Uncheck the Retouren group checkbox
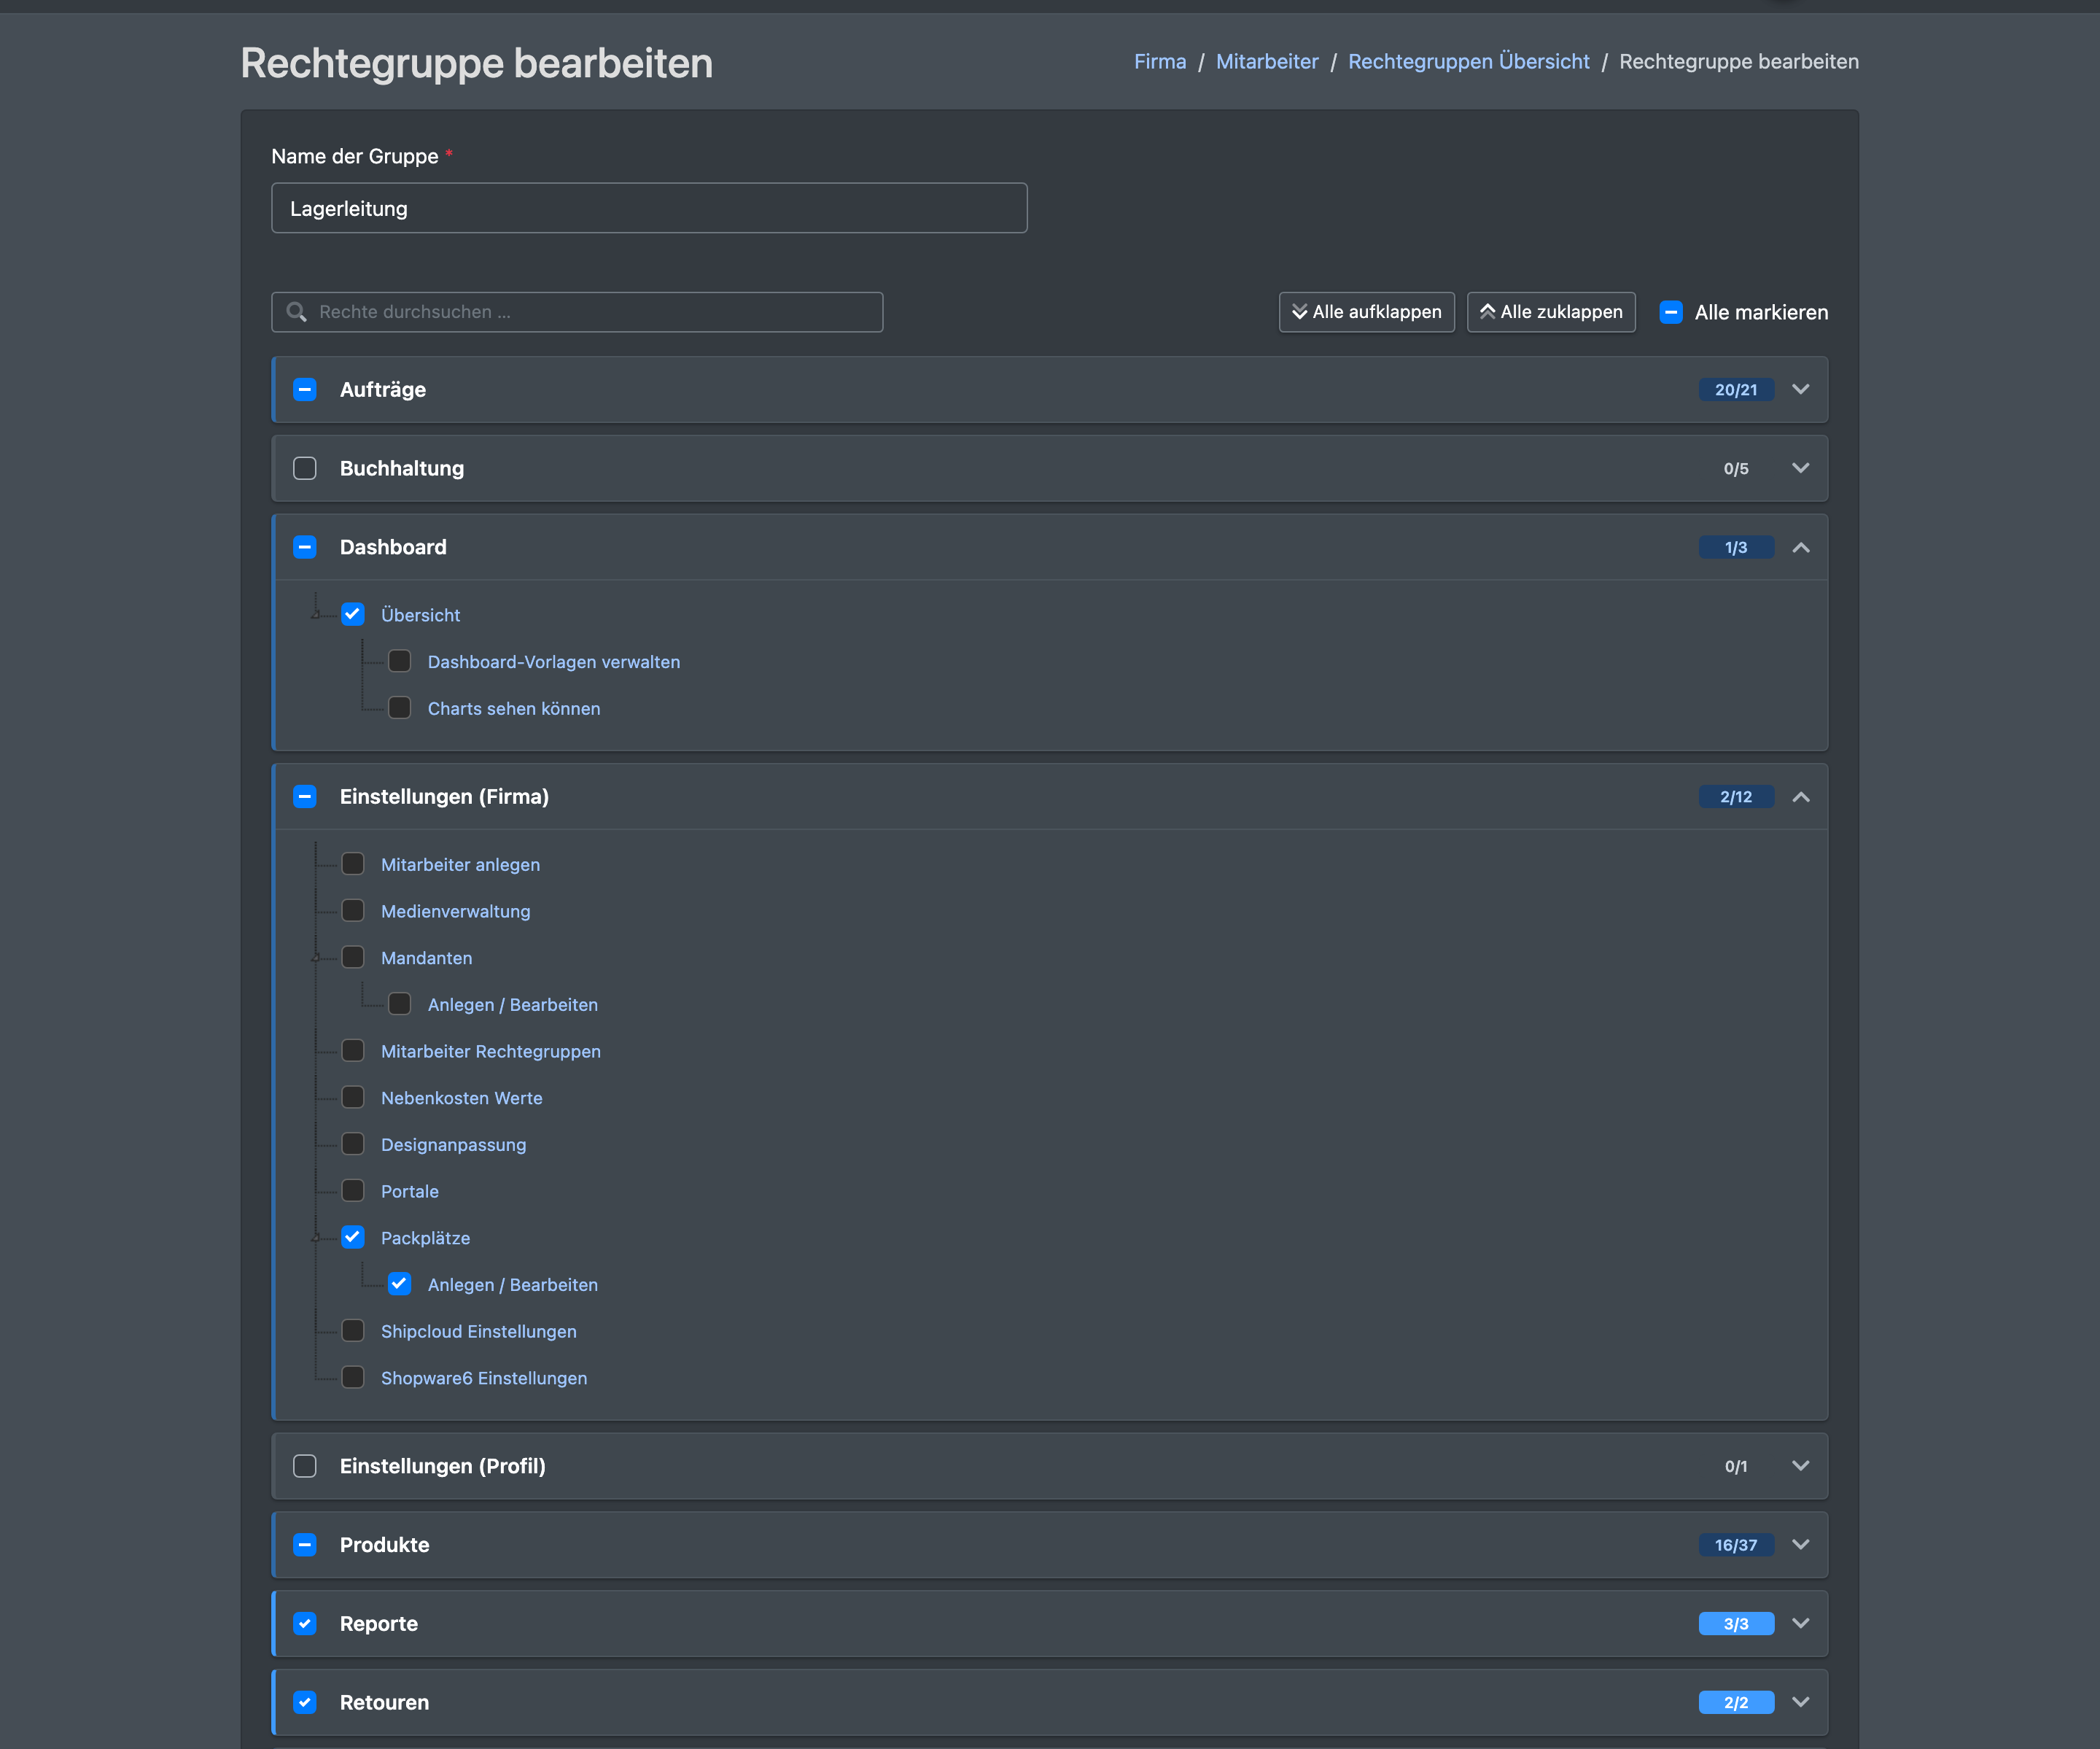The image size is (2100, 1749). pyautogui.click(x=305, y=1702)
